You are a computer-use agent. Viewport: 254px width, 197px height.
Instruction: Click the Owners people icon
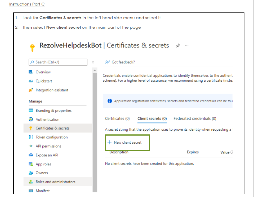point(31,173)
